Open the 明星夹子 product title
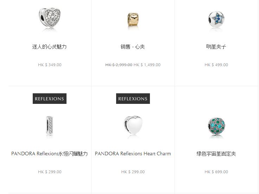This screenshot has height=194, width=259. point(216,47)
